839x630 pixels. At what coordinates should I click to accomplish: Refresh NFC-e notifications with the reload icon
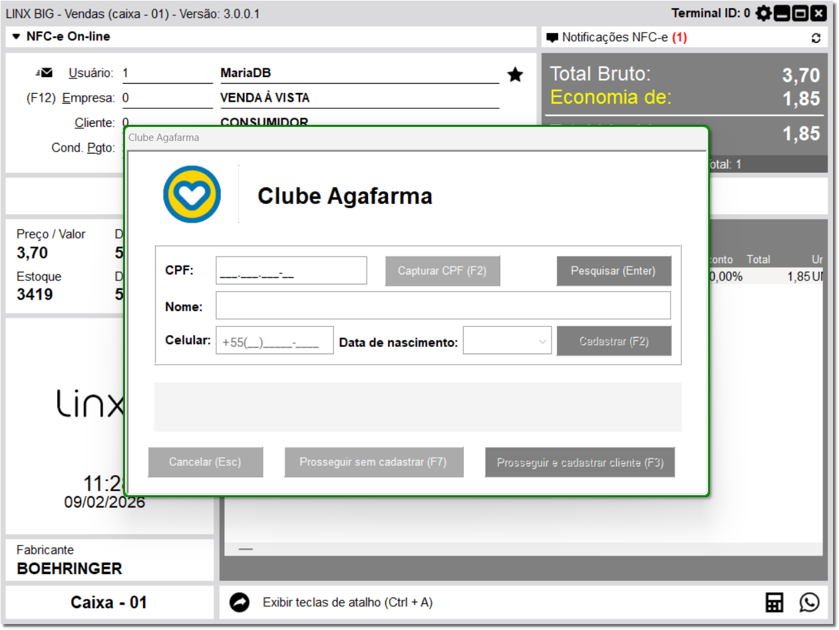tap(816, 38)
